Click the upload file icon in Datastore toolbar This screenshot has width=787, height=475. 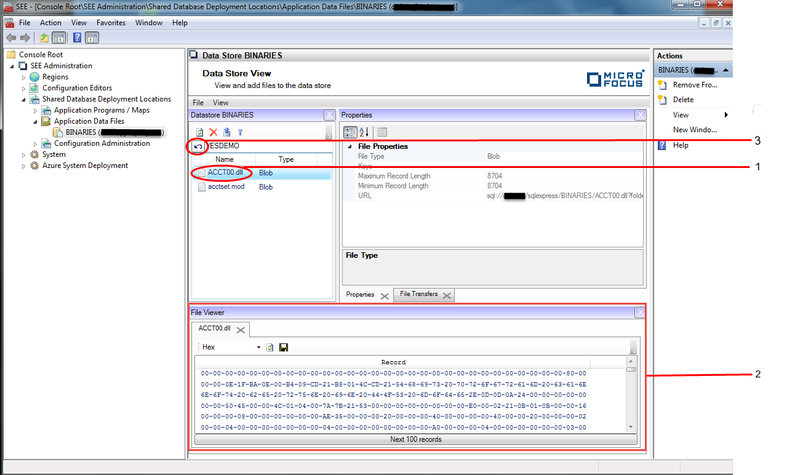(x=226, y=132)
